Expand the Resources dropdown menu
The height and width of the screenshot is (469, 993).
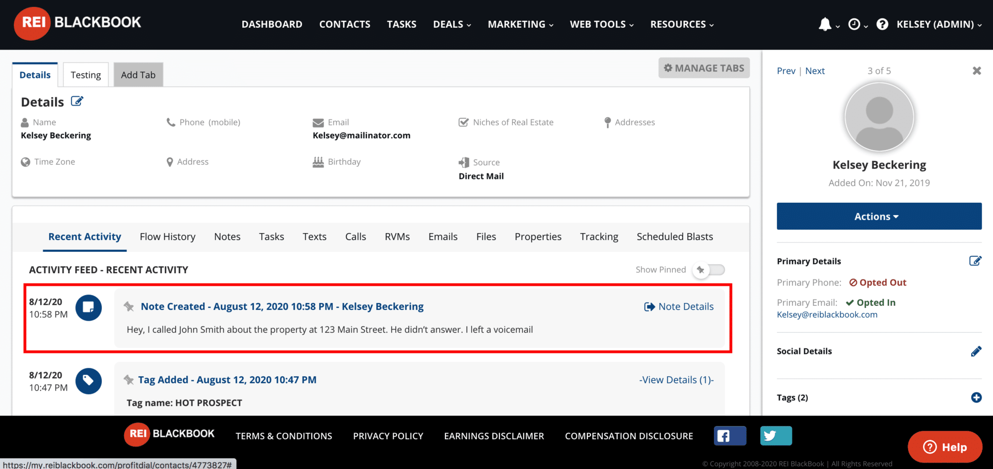[682, 24]
